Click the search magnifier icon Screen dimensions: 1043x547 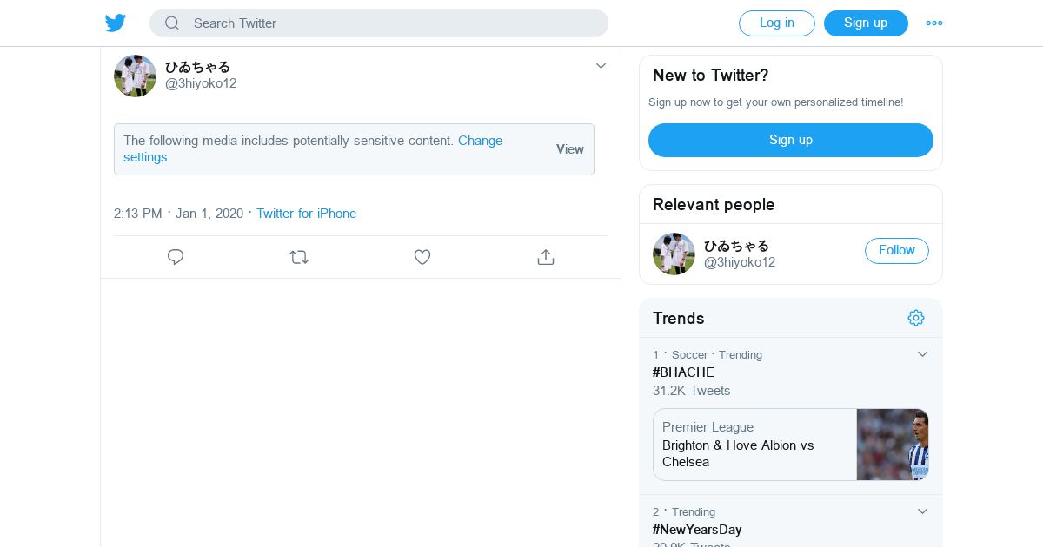click(172, 23)
